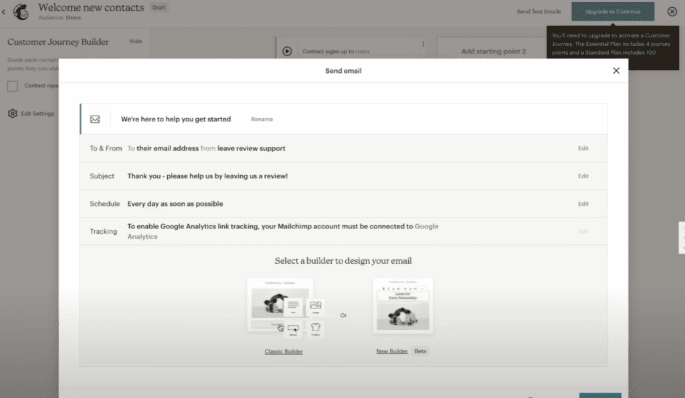
Task: Click the Edit Settings gear icon
Action: (13, 114)
